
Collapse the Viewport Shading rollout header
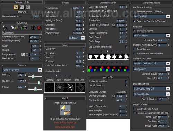click(x=152, y=3)
